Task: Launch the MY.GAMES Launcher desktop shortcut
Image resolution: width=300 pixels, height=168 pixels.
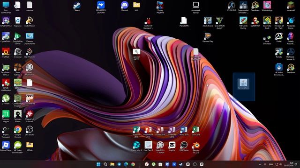Action: [101, 7]
